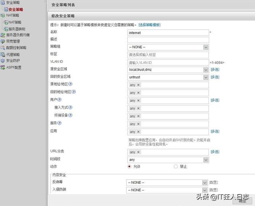Open ASPF配置 menu item
255x206 pixels.
(14, 67)
